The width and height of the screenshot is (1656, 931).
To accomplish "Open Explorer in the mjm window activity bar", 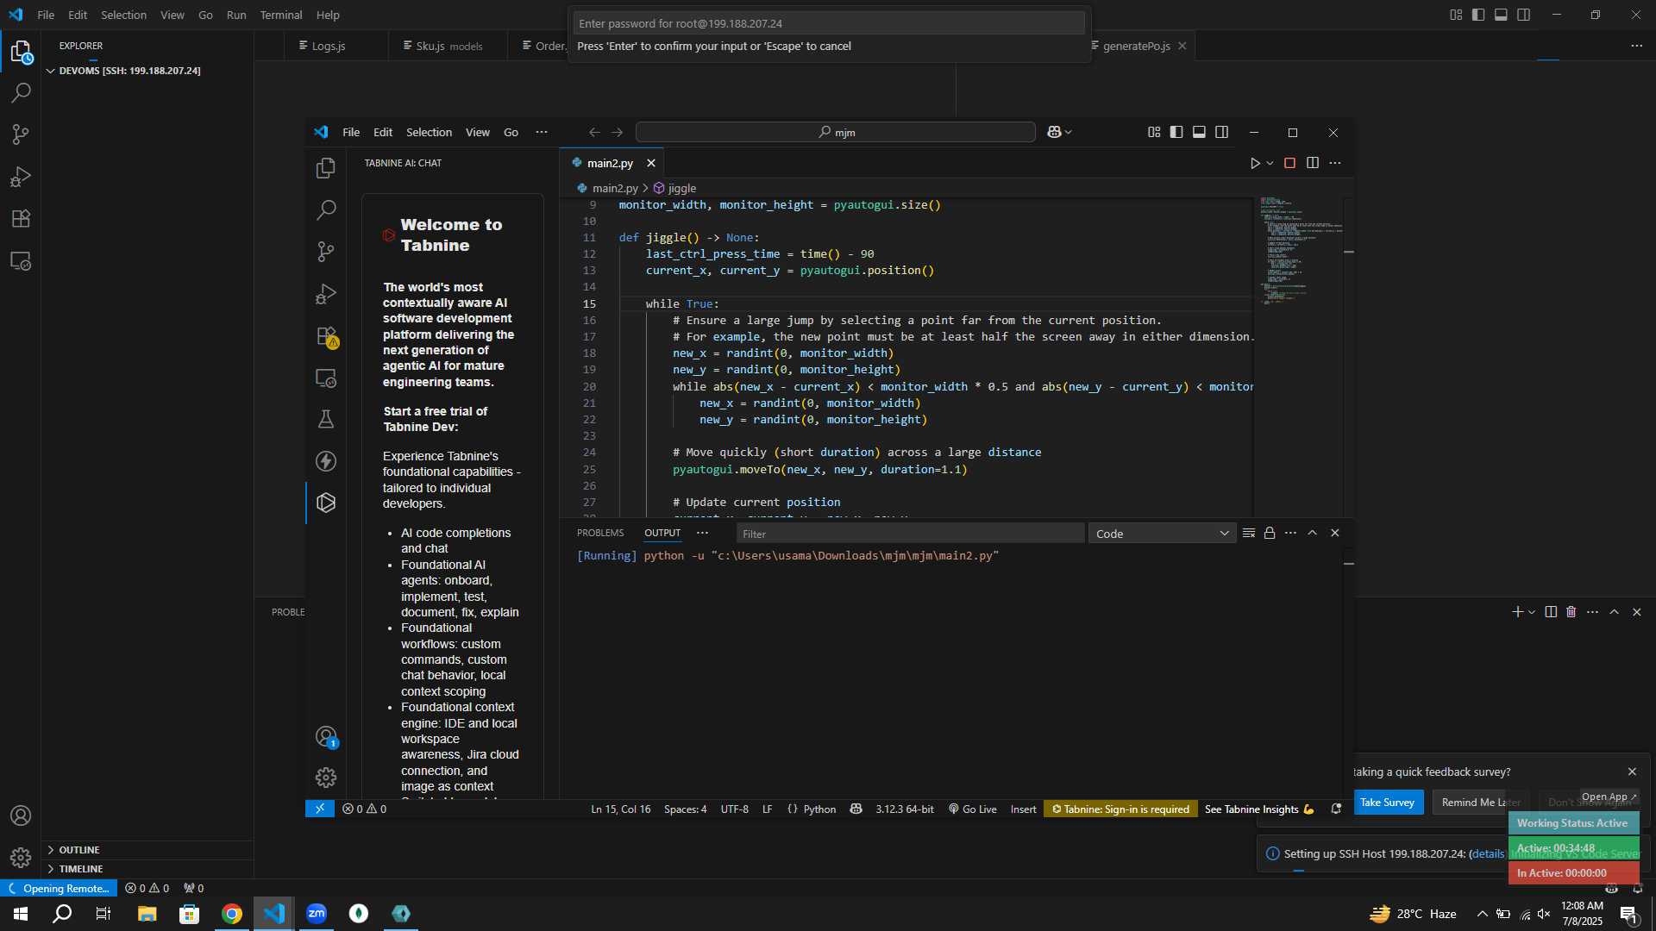I will (326, 168).
